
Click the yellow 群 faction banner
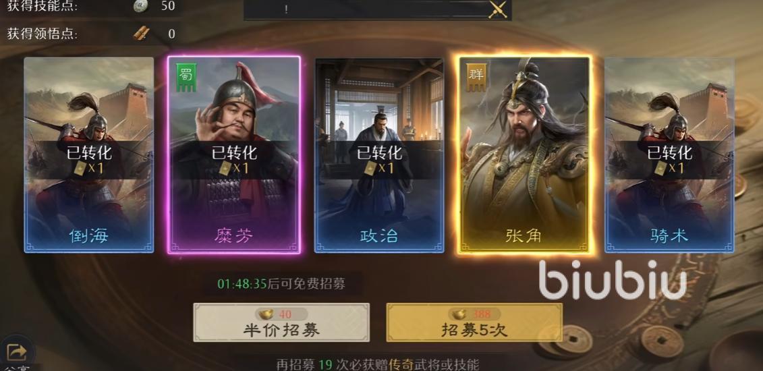pos(476,78)
